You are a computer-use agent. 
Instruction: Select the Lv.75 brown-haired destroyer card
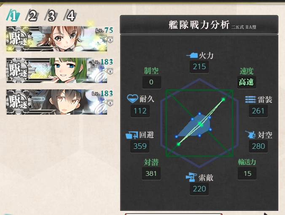(56, 39)
